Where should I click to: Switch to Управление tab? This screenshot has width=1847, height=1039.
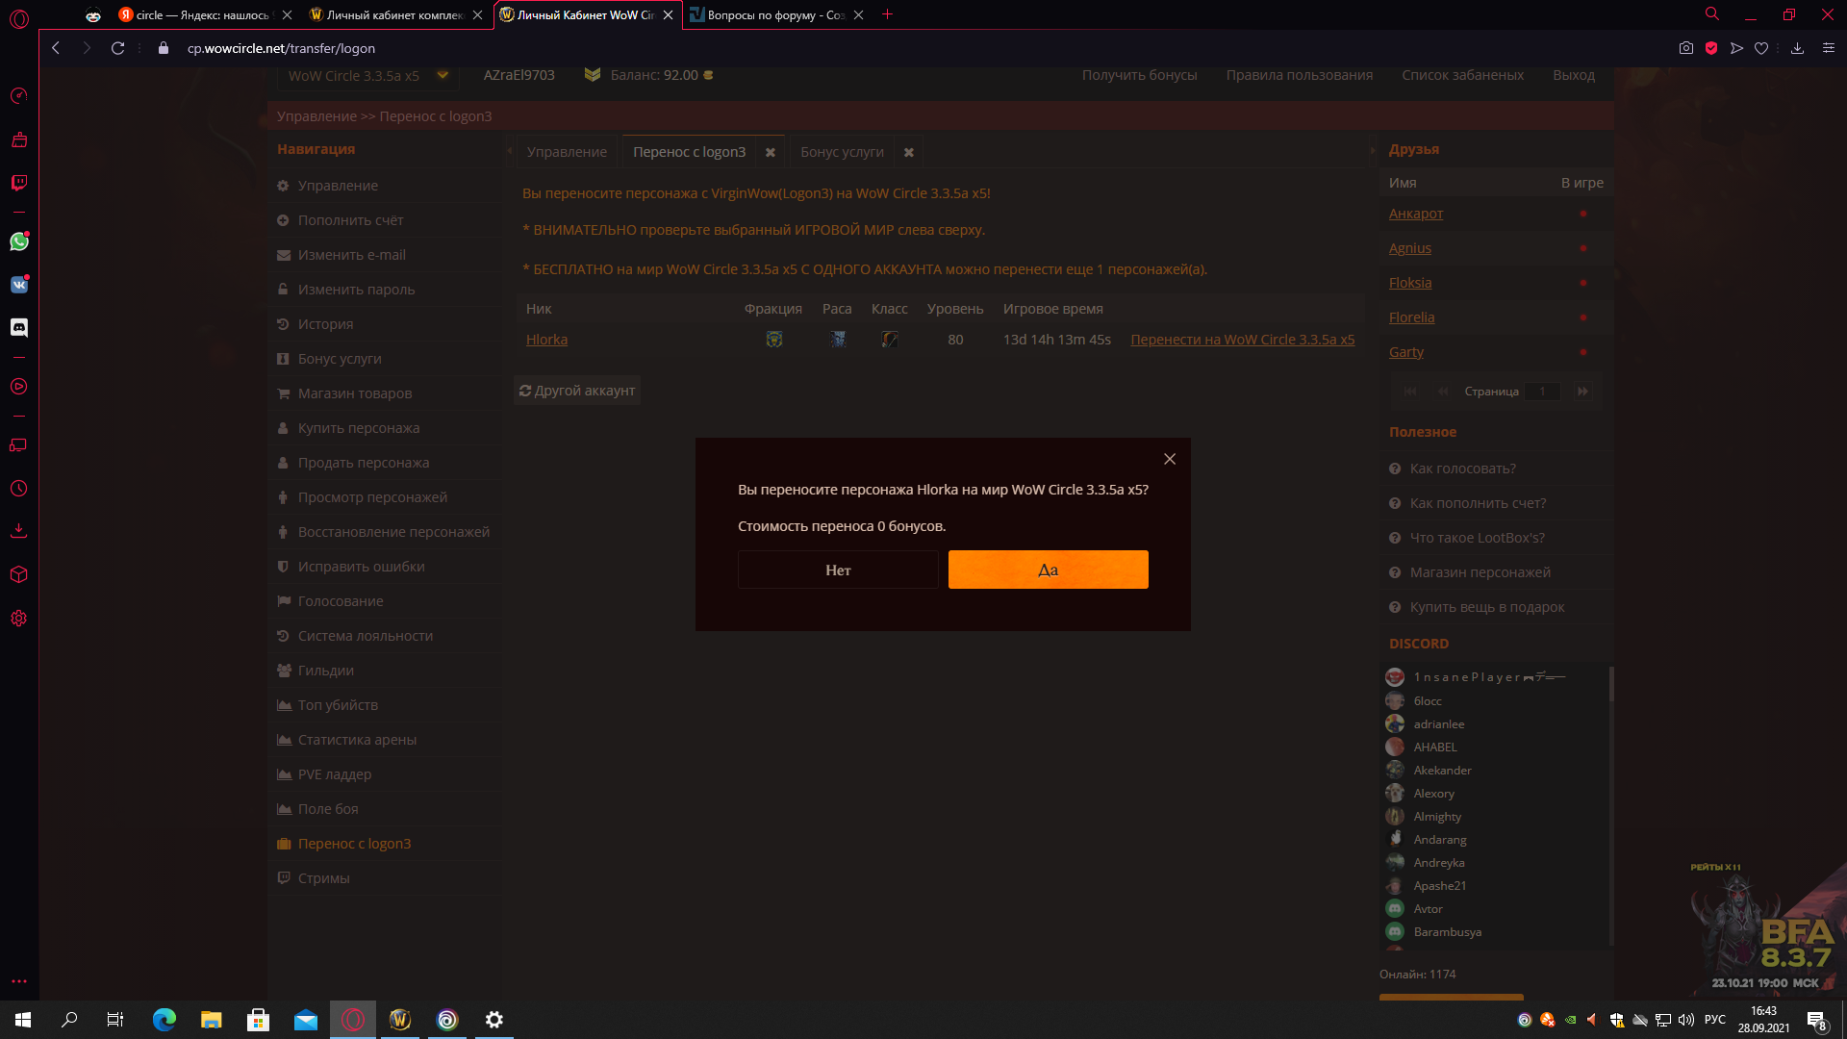(567, 152)
